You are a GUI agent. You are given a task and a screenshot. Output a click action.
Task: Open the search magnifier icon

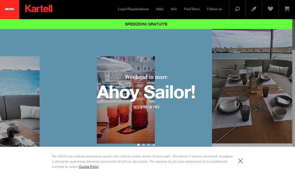pyautogui.click(x=237, y=9)
